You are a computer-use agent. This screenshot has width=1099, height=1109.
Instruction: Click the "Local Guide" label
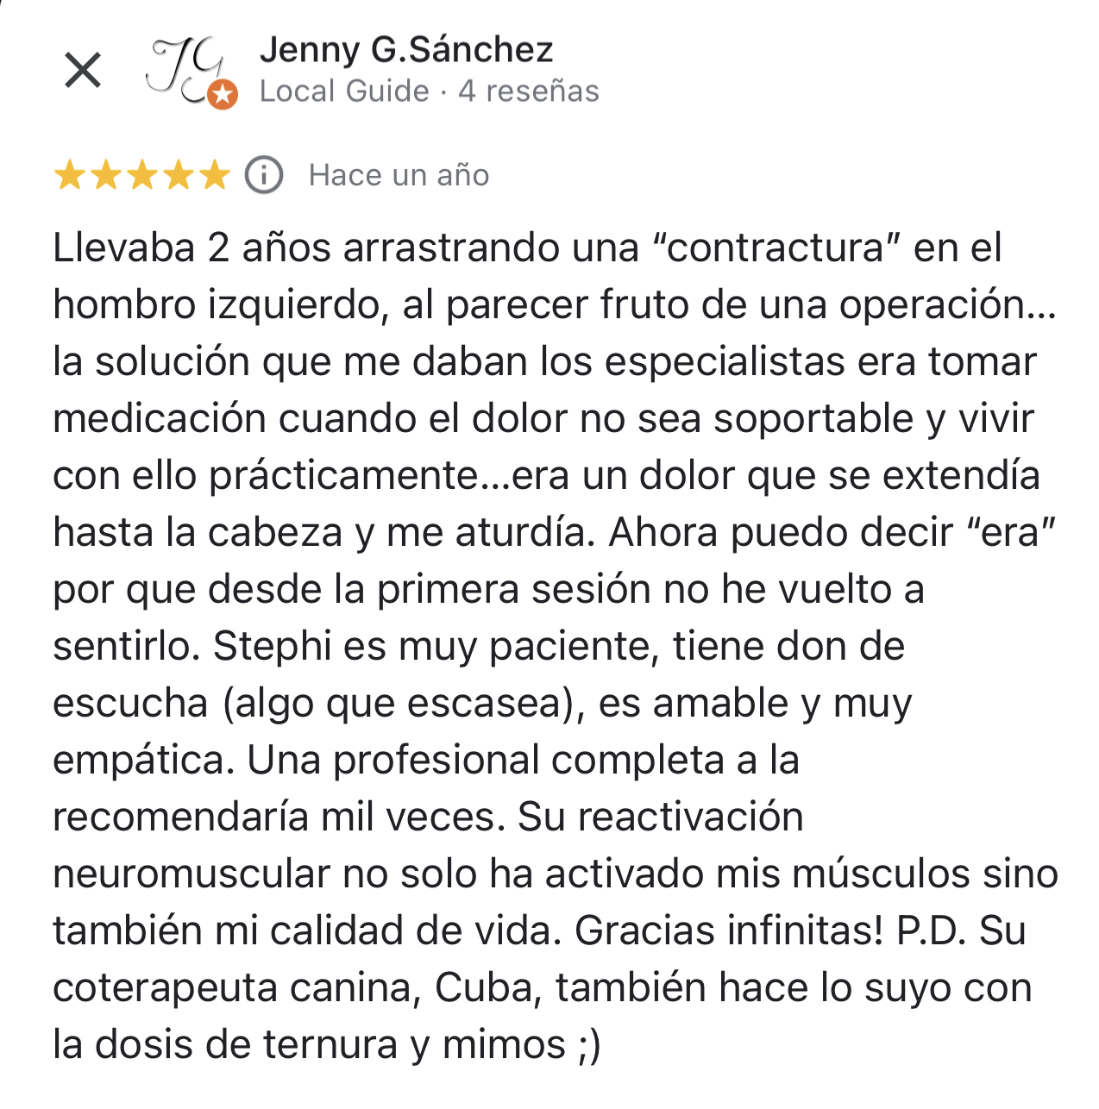click(344, 91)
